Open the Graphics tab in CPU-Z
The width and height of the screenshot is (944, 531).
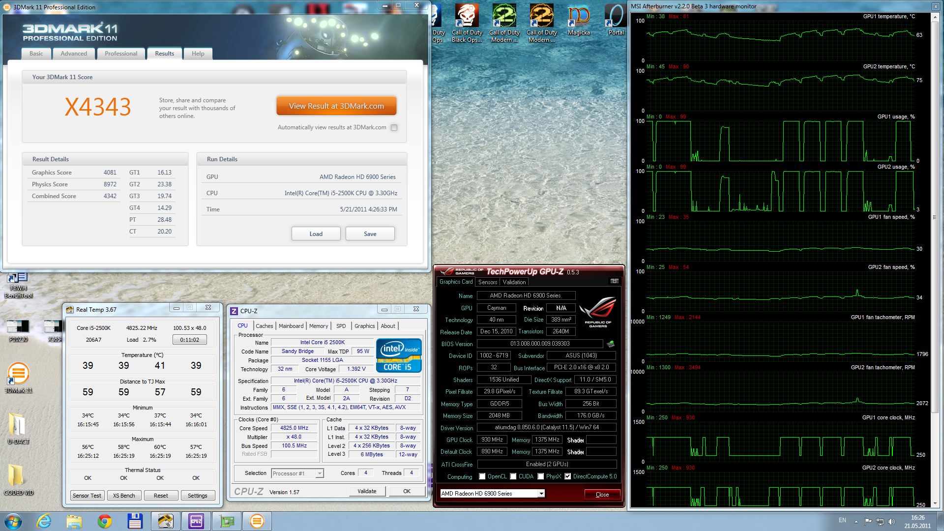click(365, 326)
